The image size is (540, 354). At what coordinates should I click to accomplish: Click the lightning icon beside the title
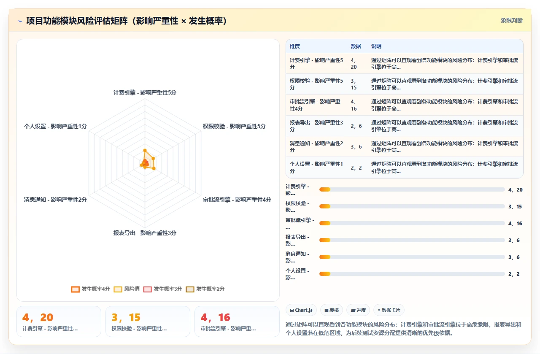point(20,21)
